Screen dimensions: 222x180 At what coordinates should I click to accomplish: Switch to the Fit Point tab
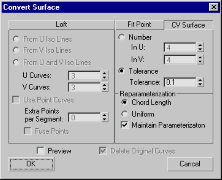139,25
